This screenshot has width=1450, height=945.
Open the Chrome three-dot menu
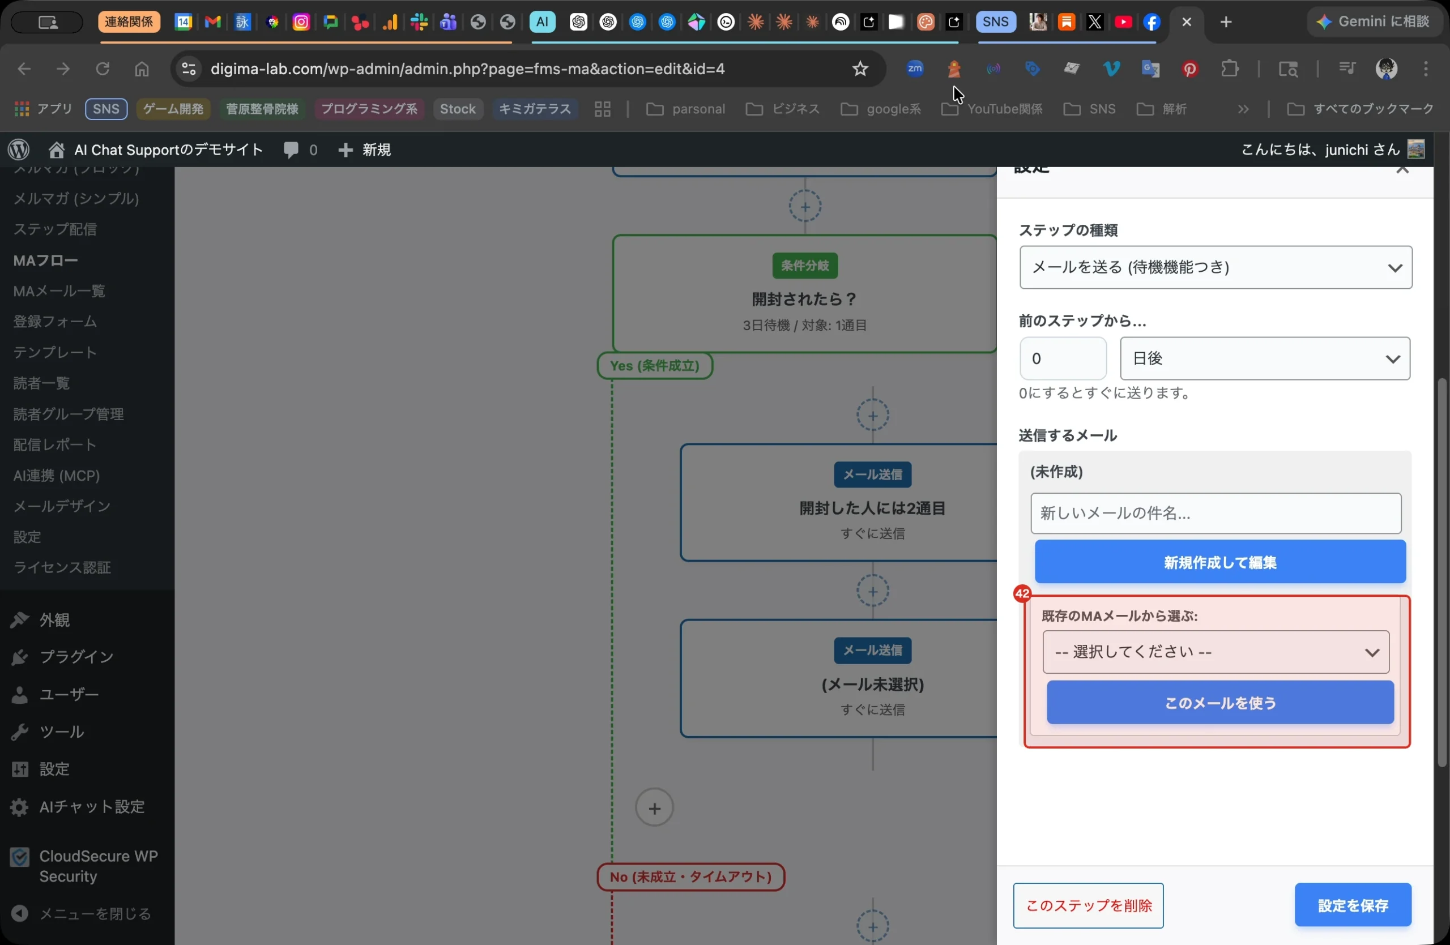pyautogui.click(x=1426, y=69)
